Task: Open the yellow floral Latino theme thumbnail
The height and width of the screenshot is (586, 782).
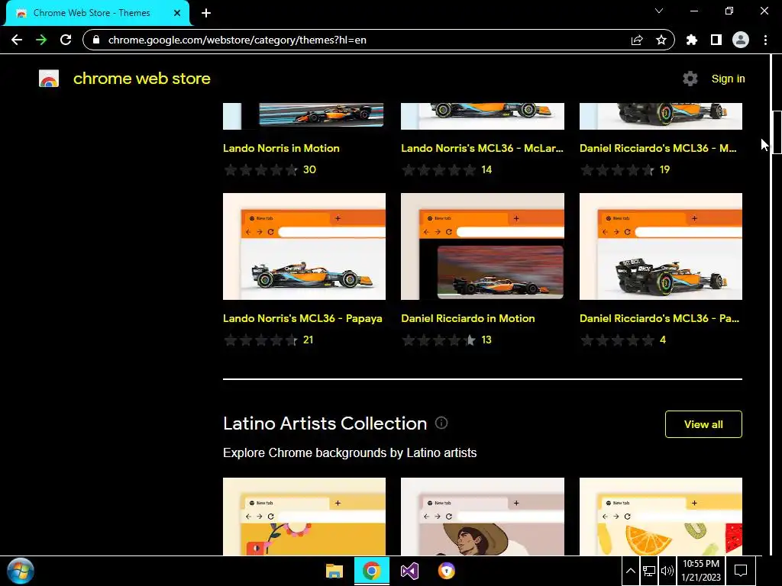Action: pyautogui.click(x=304, y=517)
